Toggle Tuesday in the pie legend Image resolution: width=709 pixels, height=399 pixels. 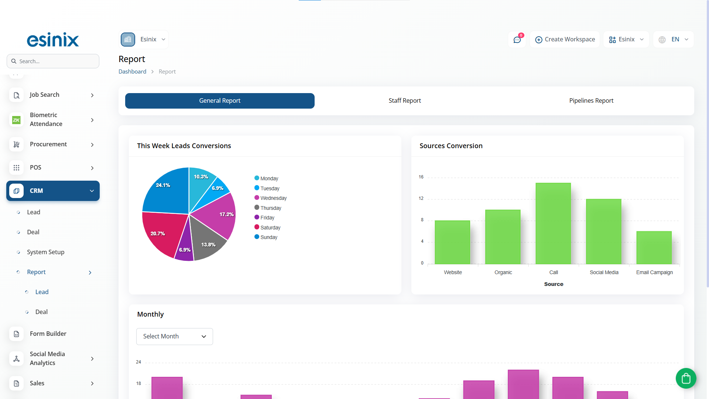click(267, 188)
